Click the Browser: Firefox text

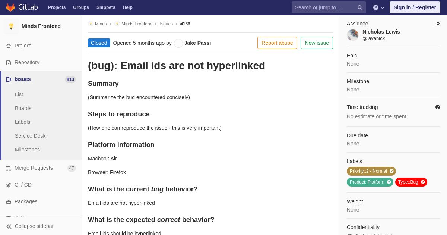pos(107,172)
